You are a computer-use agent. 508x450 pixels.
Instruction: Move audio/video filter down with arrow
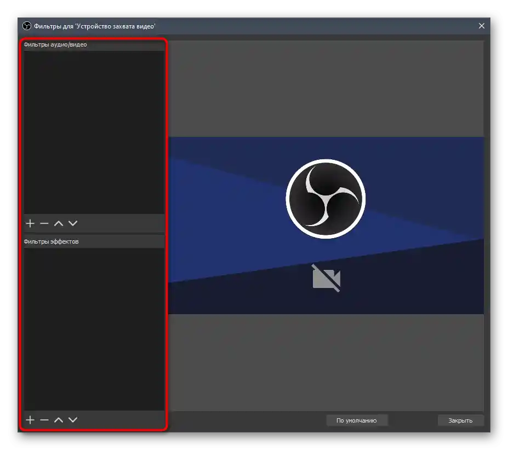click(73, 223)
